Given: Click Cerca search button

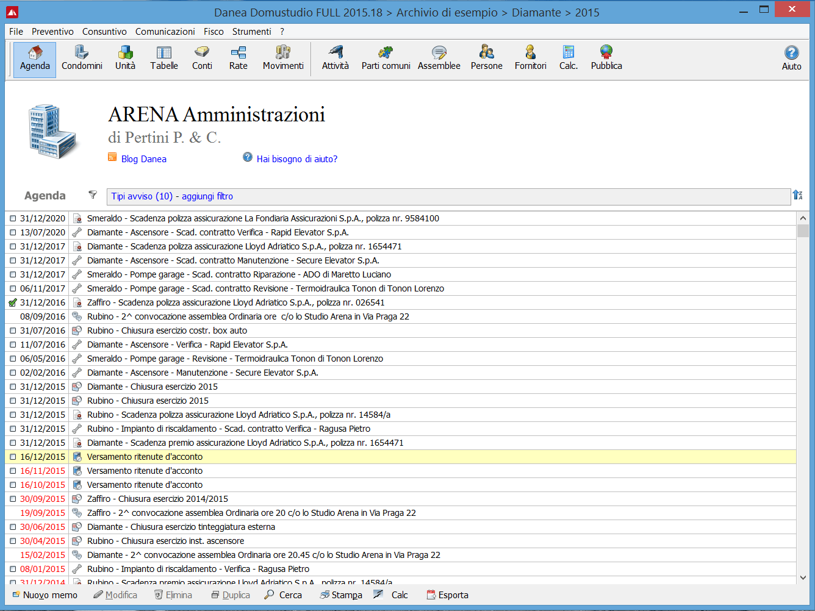Looking at the screenshot, I should 283,595.
